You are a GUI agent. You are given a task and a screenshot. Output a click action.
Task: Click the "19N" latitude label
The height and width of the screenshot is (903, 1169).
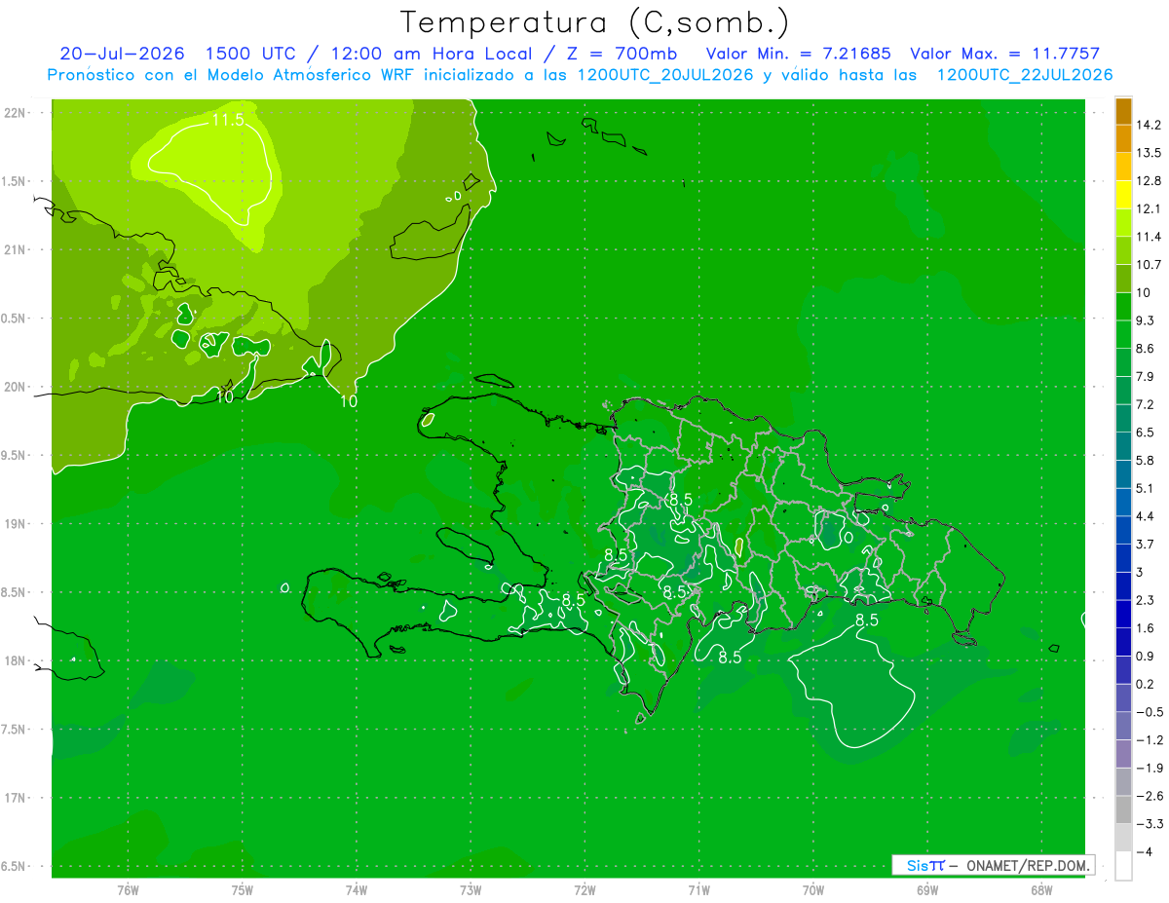[x=15, y=524]
